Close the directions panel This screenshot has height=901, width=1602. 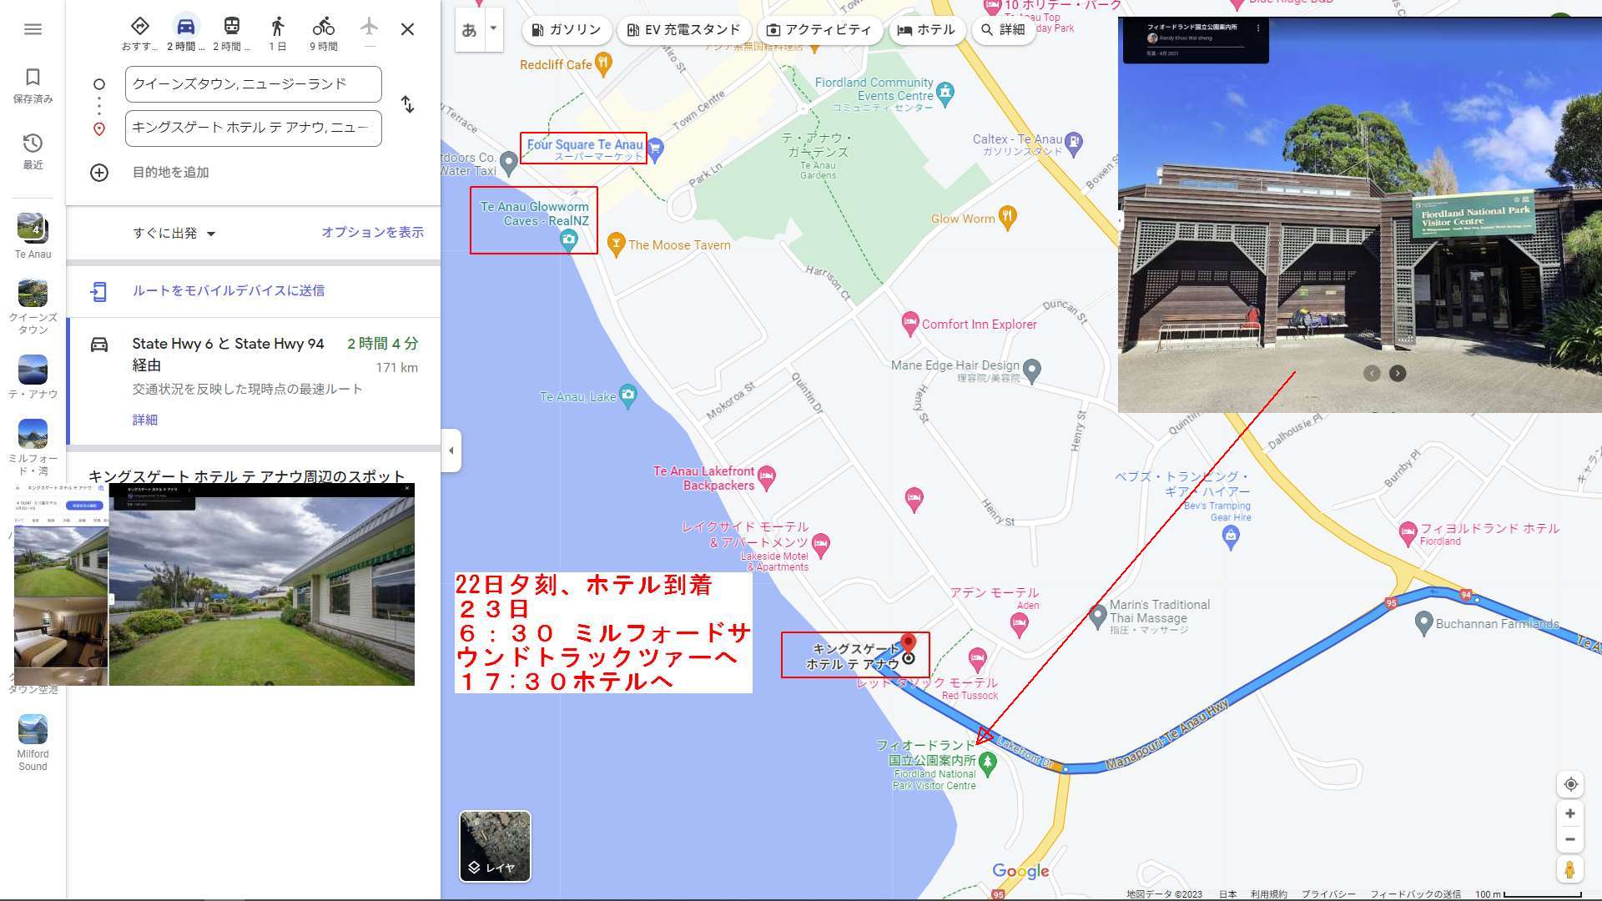[x=407, y=29]
